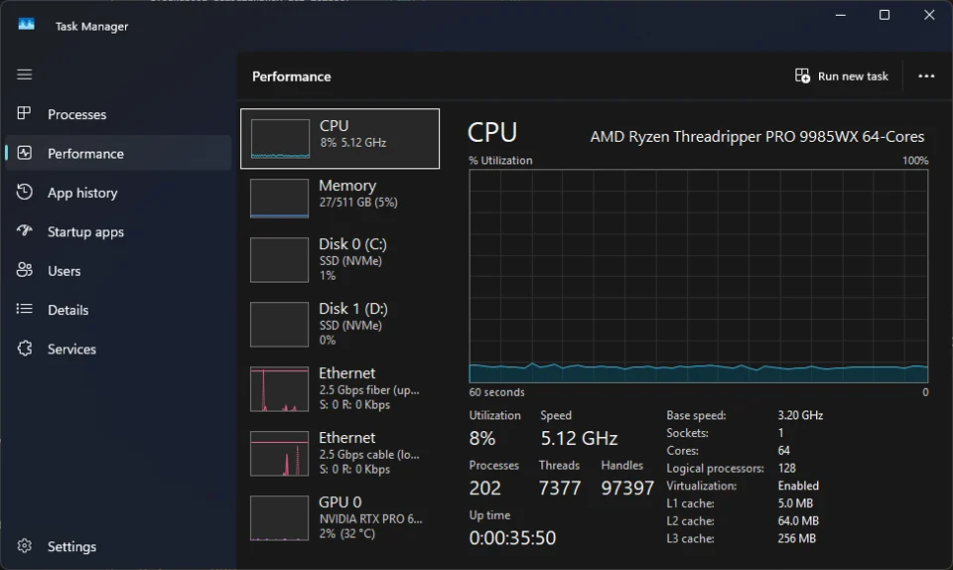953x570 pixels.
Task: Click the Run new task button
Action: pyautogui.click(x=842, y=75)
